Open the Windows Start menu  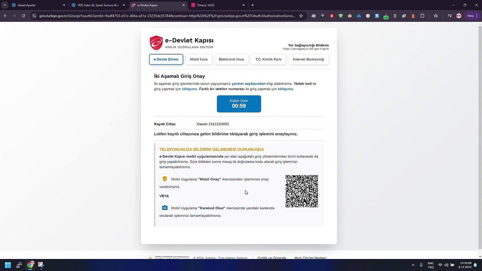(x=8, y=265)
